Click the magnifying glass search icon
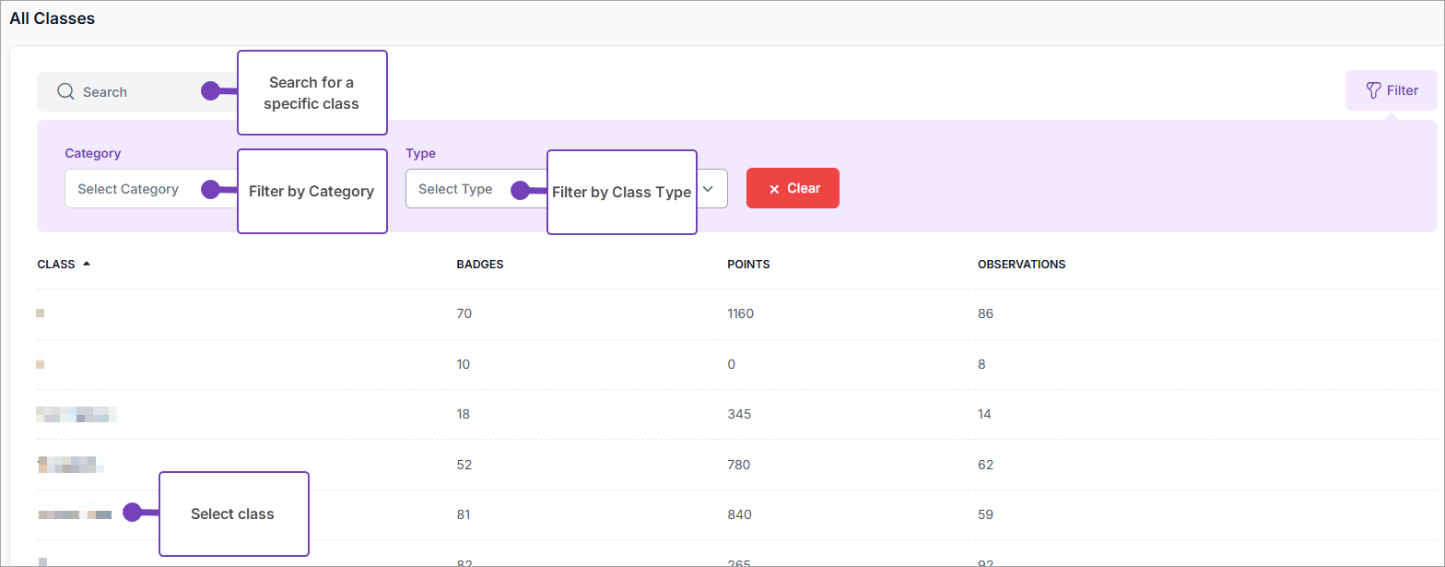The height and width of the screenshot is (567, 1445). (65, 92)
